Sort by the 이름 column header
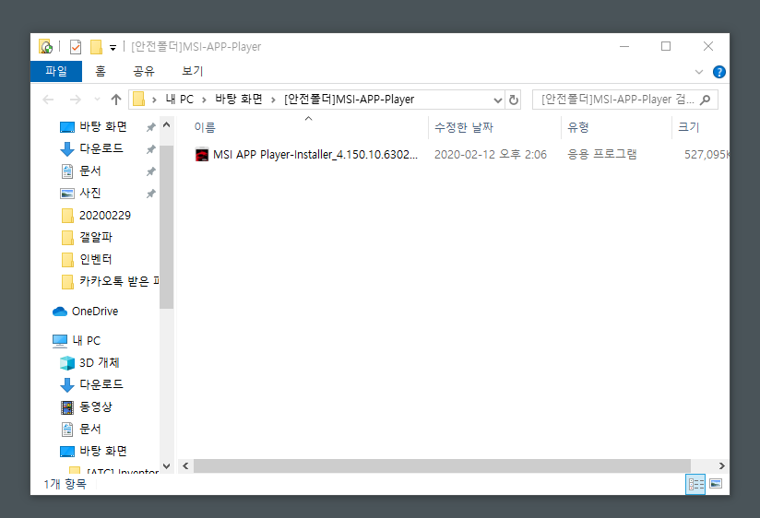Screen dimensions: 760x518 [x=205, y=127]
